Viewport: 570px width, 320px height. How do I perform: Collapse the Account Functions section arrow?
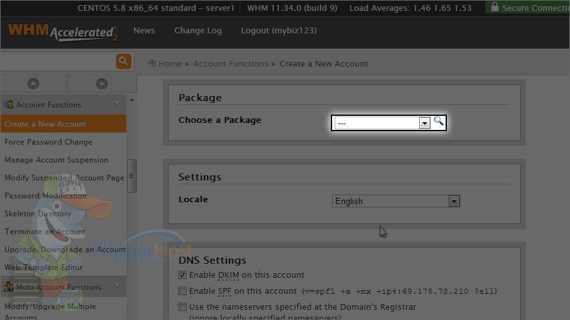point(117,104)
